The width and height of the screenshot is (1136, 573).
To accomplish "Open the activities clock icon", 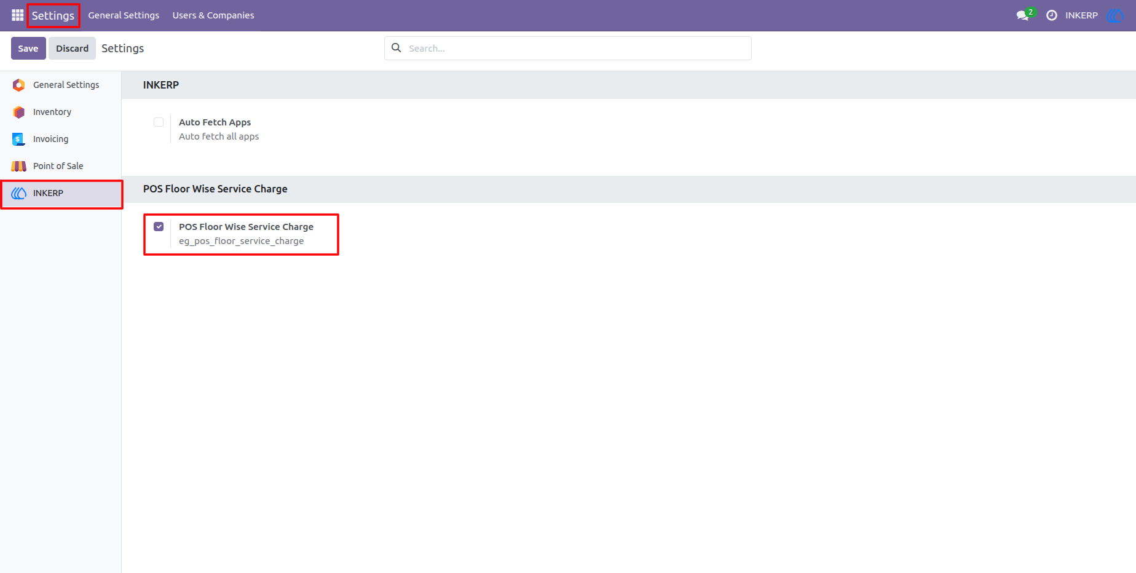I will (1052, 15).
